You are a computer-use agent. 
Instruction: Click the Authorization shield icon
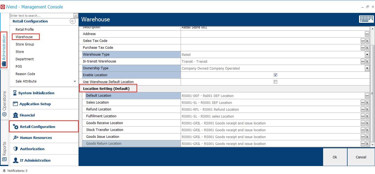[x=15, y=149]
